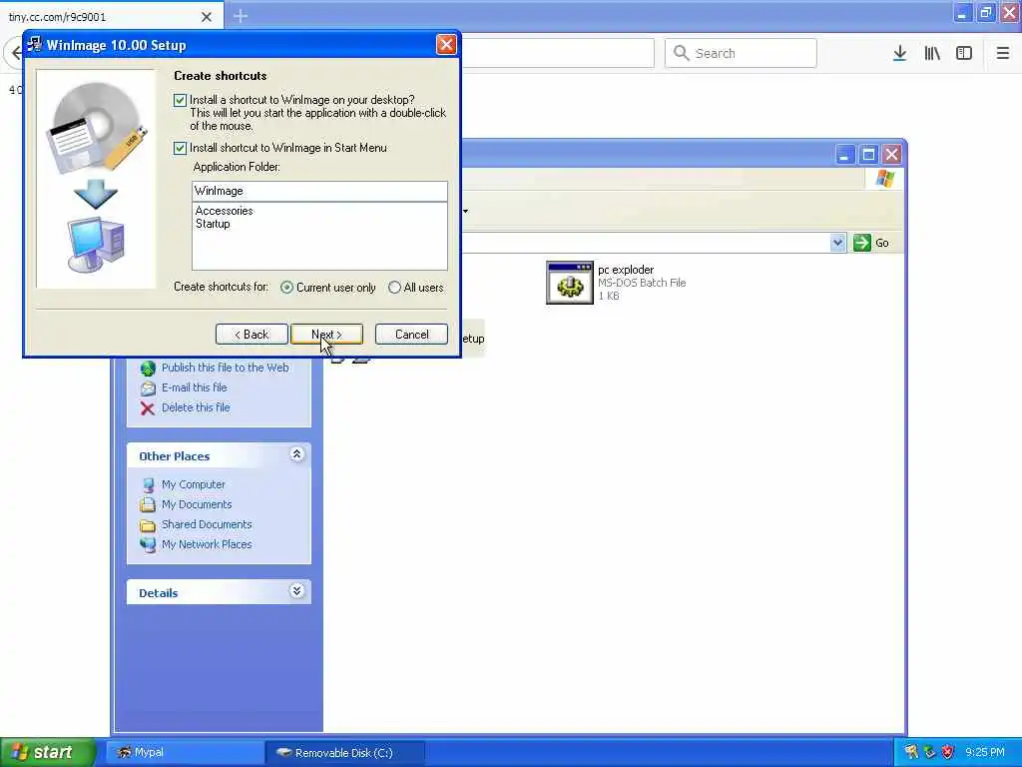Click Publish this file to the Web
Screen dimensions: 1022x767
(x=225, y=368)
